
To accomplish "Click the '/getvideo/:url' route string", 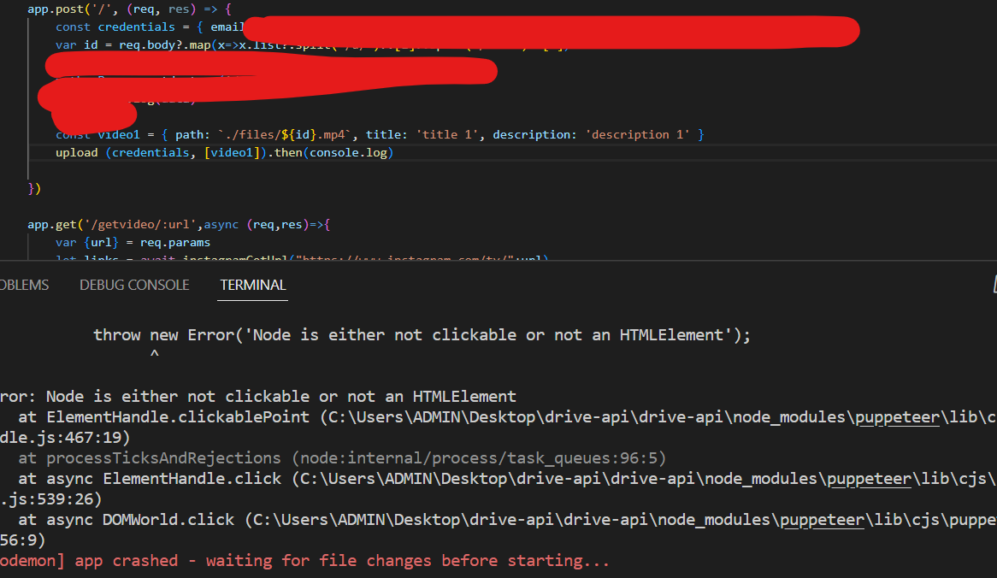I will coord(140,225).
